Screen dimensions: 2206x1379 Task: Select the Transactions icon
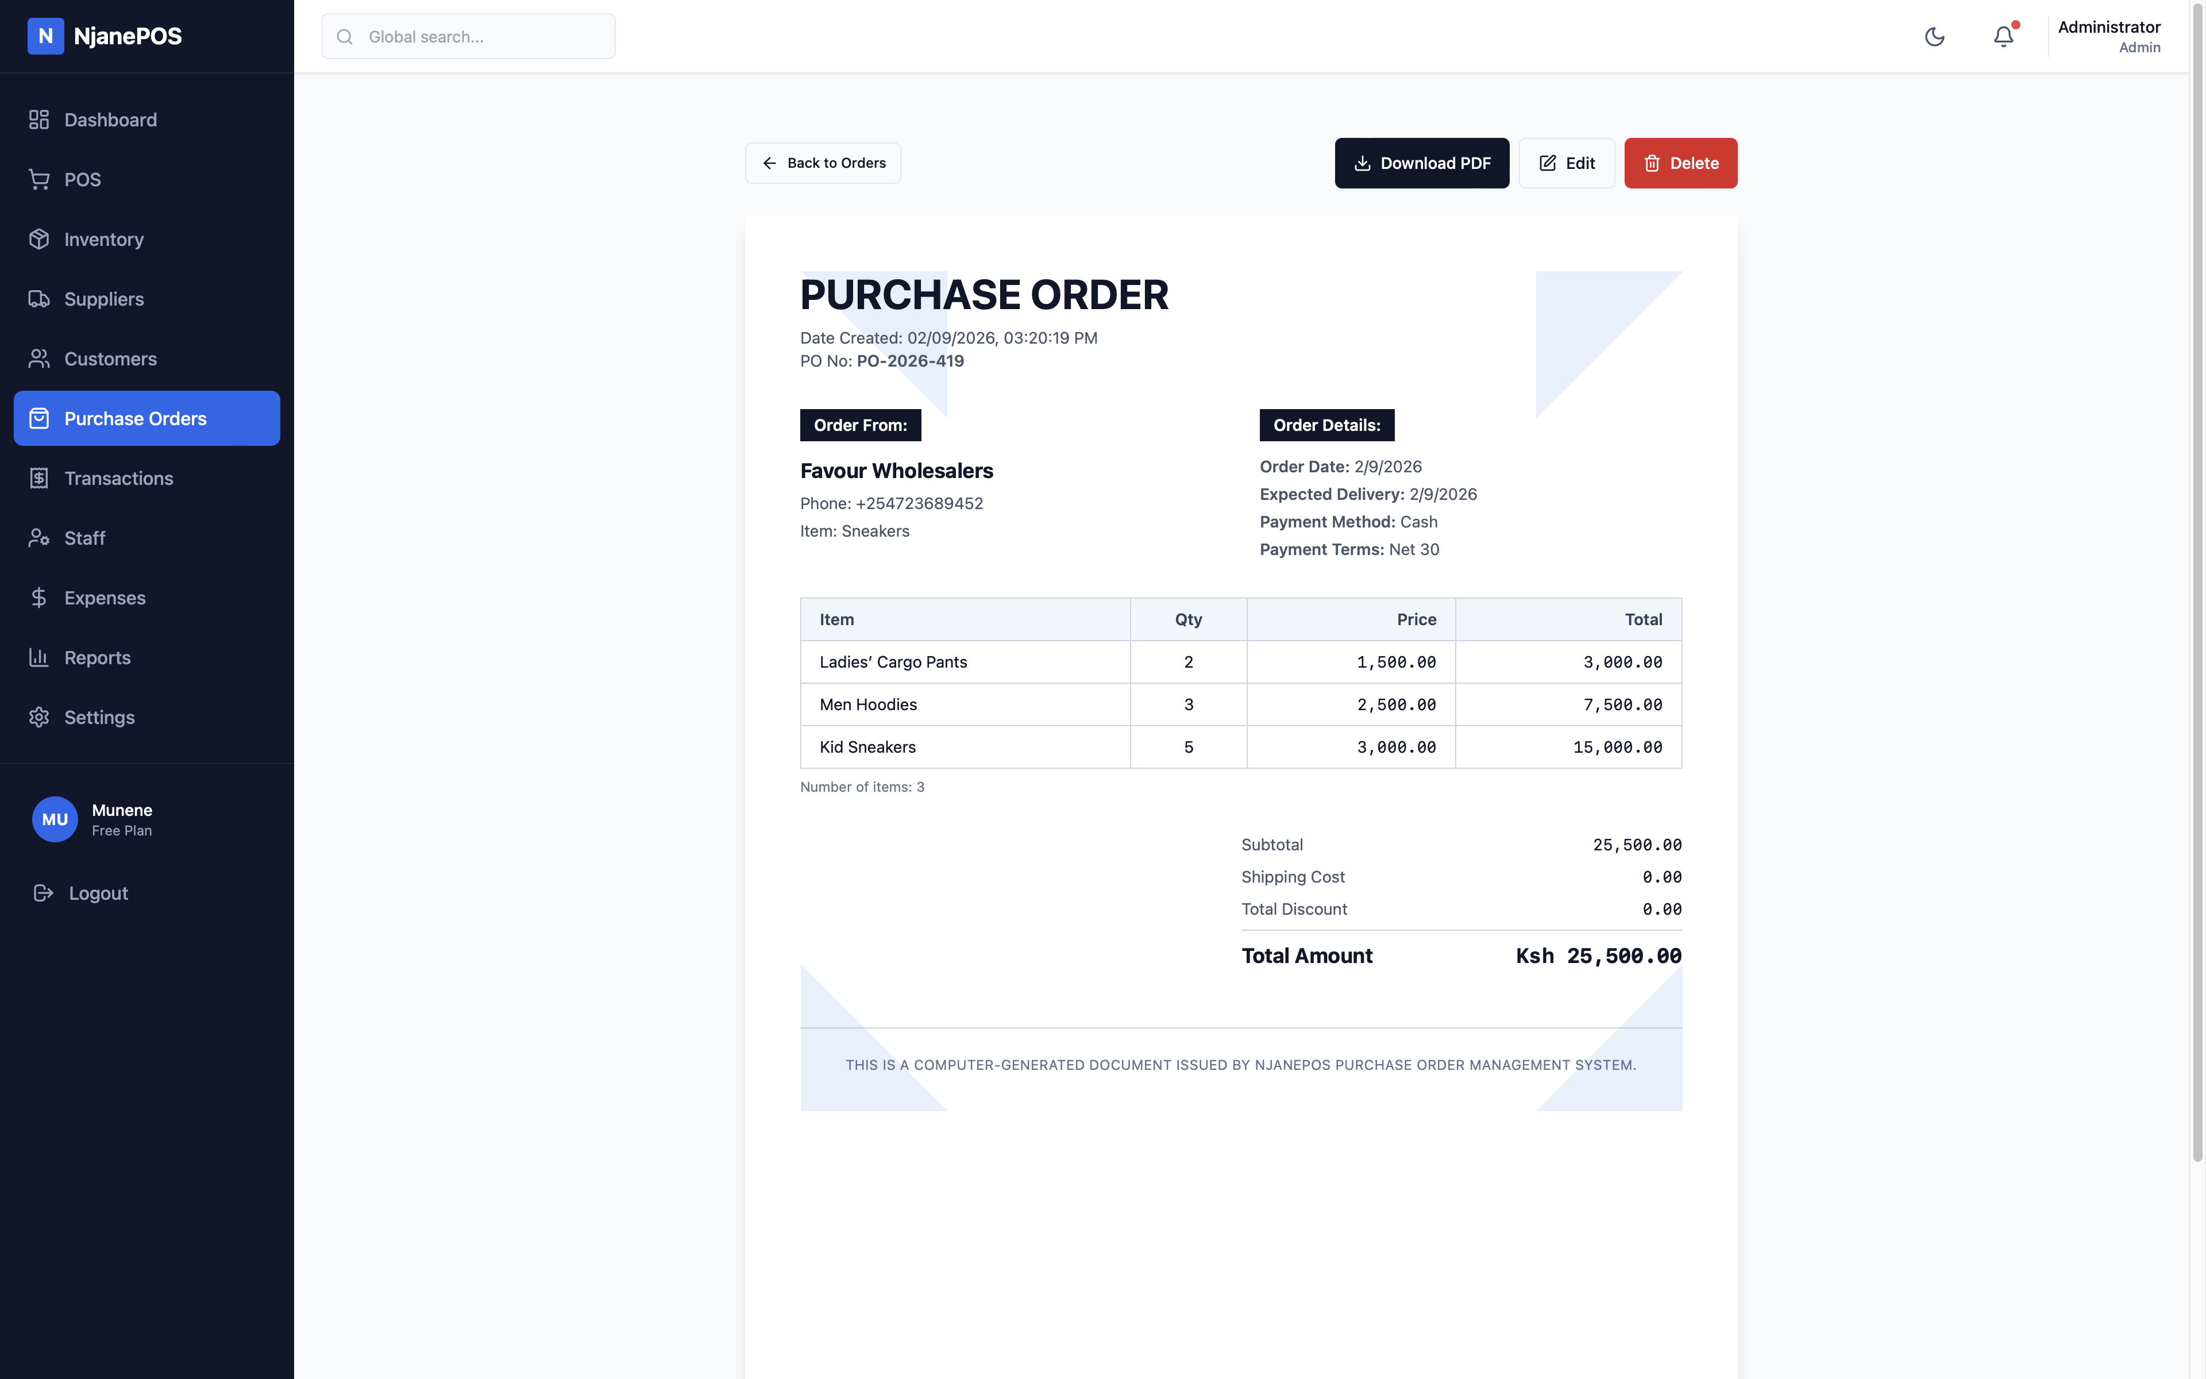39,478
